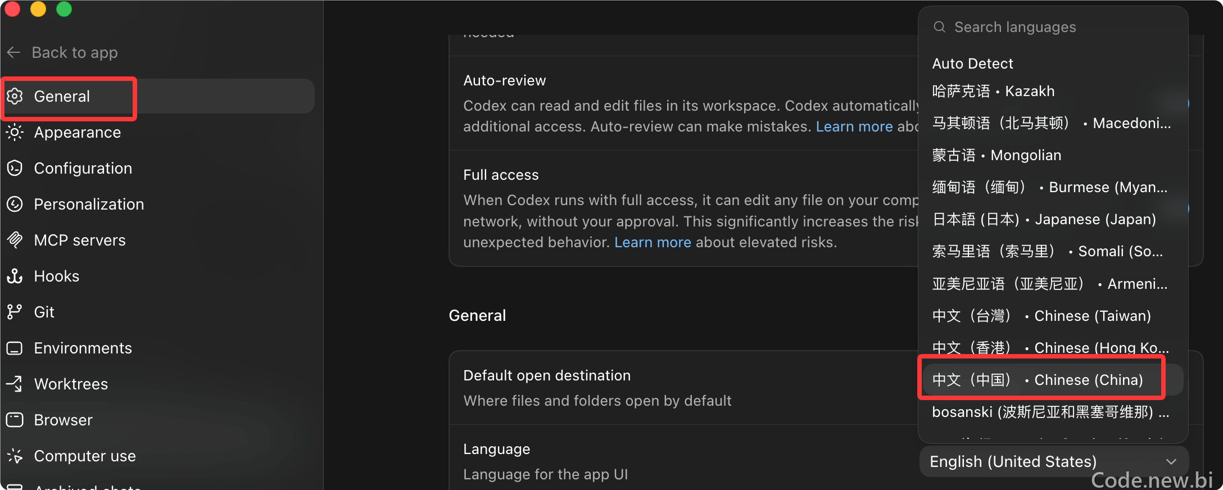Click the search magnifier icon in language list
The height and width of the screenshot is (490, 1223).
click(x=939, y=27)
